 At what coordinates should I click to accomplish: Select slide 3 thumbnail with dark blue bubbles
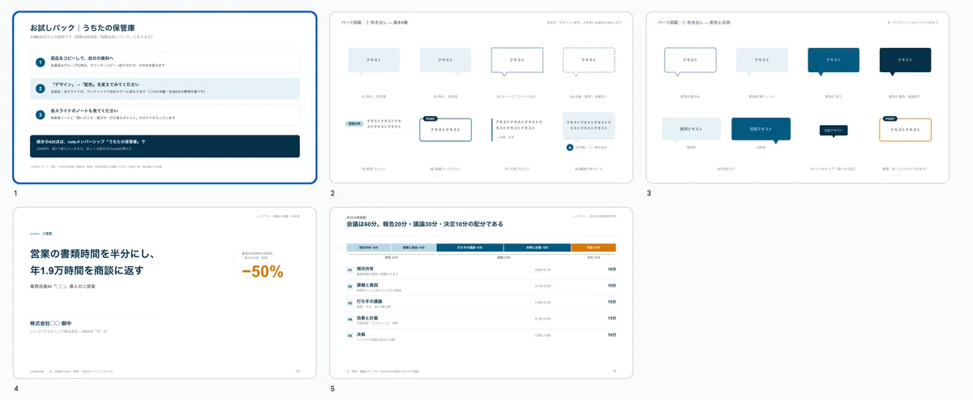(797, 97)
